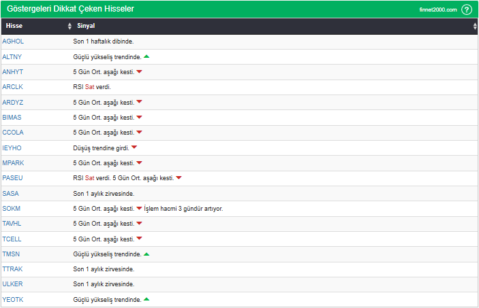Open the TAVHL stock link

(x=12, y=223)
